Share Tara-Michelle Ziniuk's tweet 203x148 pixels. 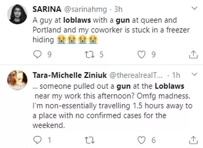point(193,140)
